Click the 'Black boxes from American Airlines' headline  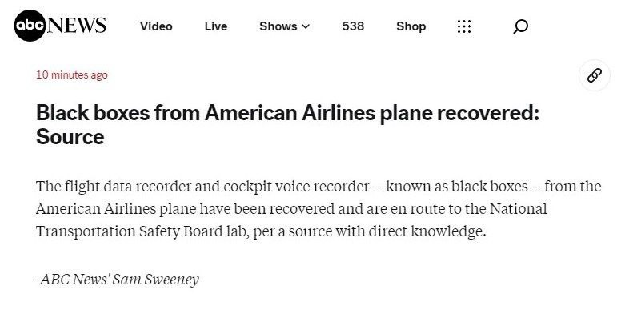tap(287, 124)
